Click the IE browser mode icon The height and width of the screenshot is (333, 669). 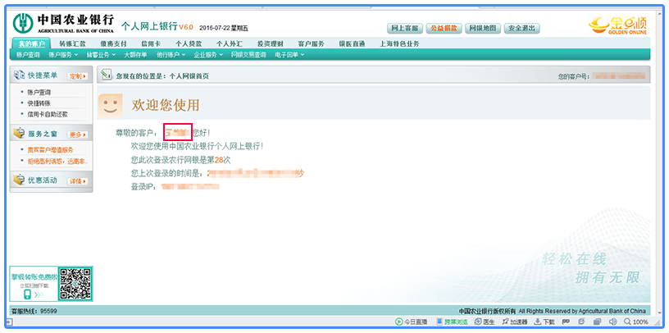tap(581, 322)
